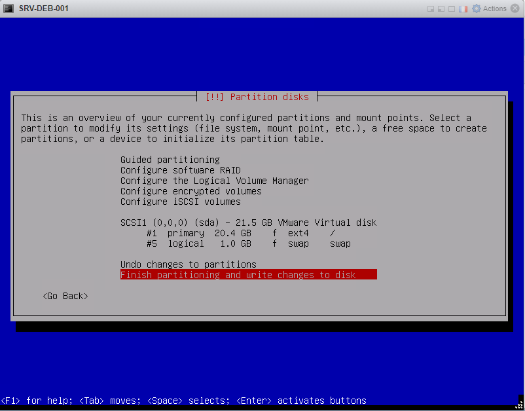Choose Undo changes to partitions

click(188, 264)
